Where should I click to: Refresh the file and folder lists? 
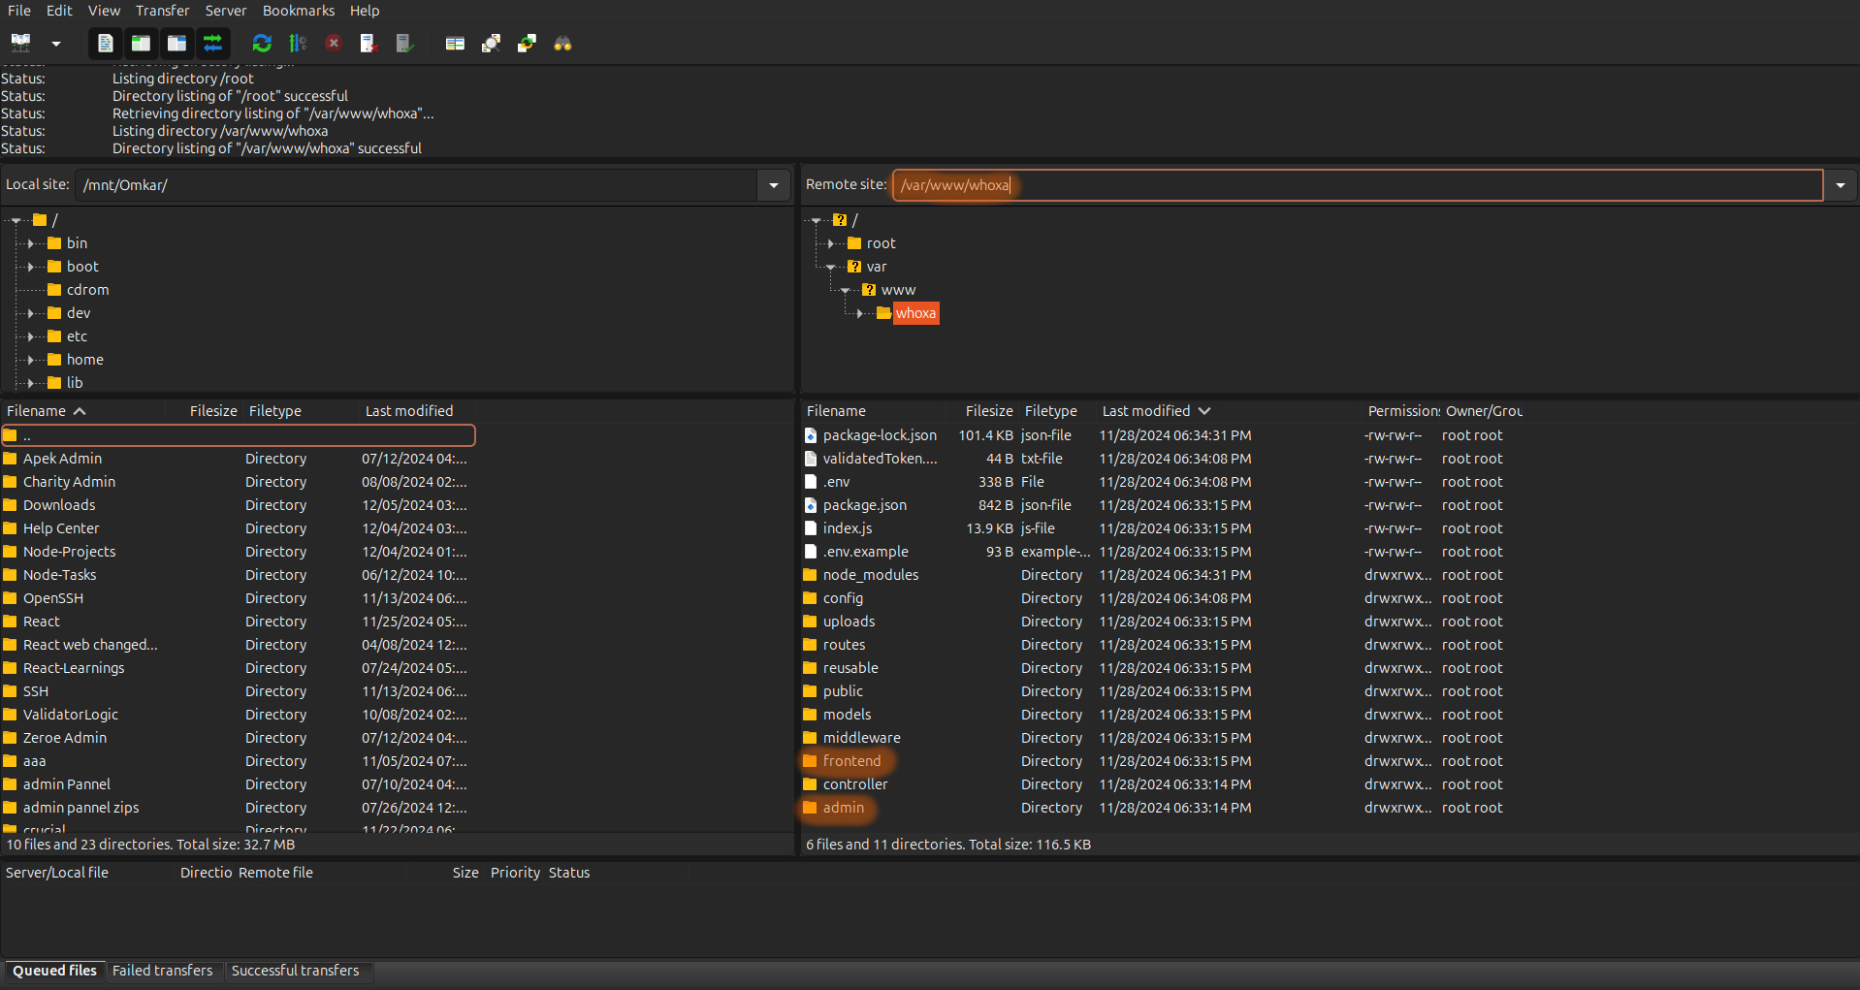[x=262, y=43]
